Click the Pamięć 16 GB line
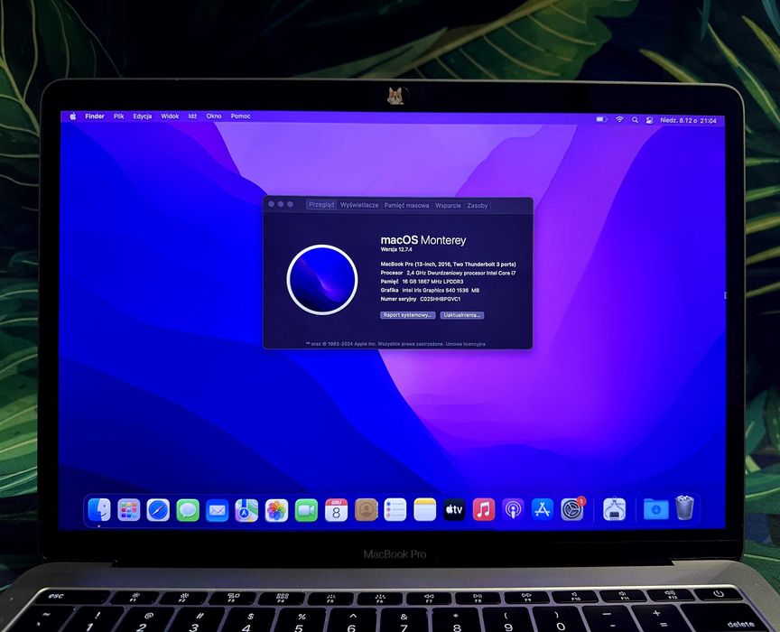The width and height of the screenshot is (780, 632). [x=422, y=282]
